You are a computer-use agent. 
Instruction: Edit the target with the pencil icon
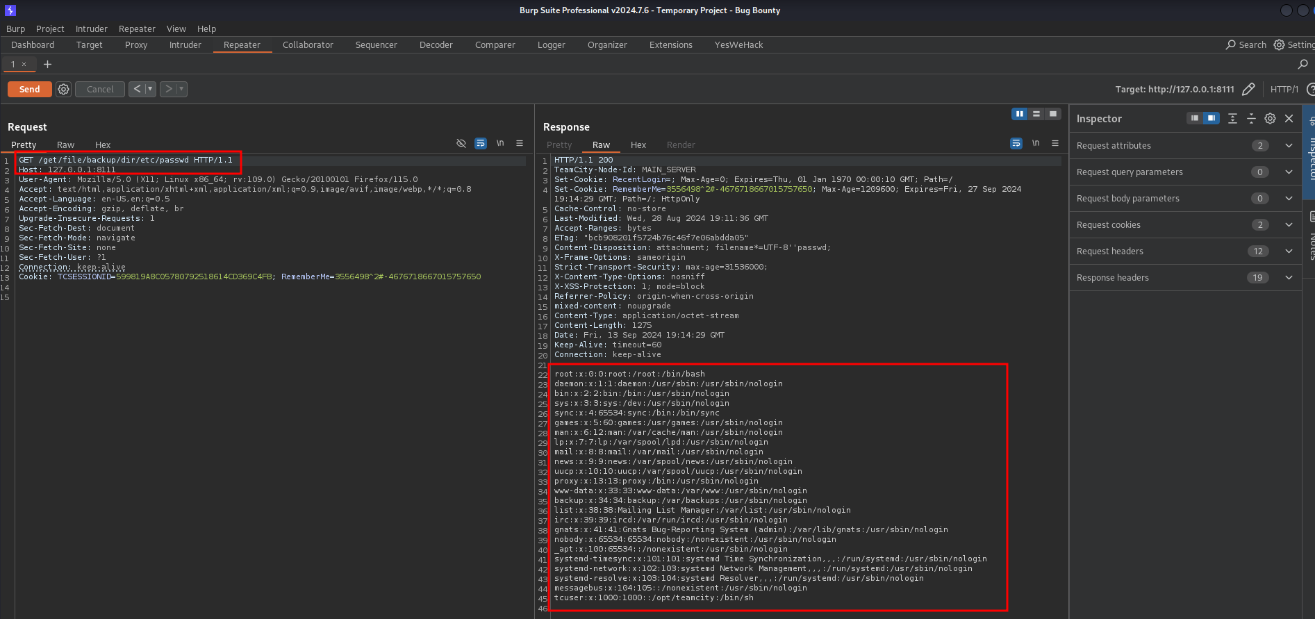click(x=1248, y=89)
